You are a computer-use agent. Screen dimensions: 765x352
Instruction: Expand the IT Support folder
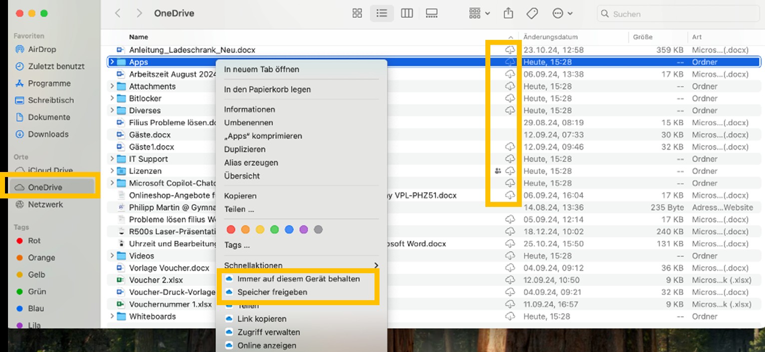click(112, 159)
